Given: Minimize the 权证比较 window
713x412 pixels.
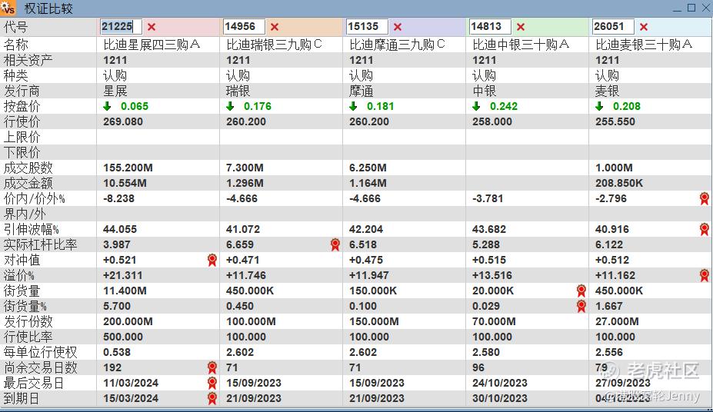Looking at the screenshot, I should coord(677,8).
